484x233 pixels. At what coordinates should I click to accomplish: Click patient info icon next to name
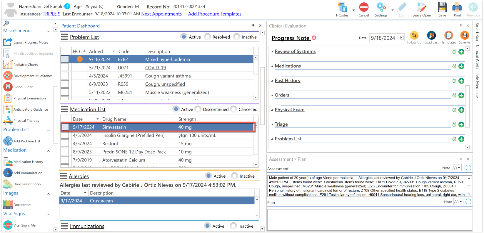[x=67, y=6]
